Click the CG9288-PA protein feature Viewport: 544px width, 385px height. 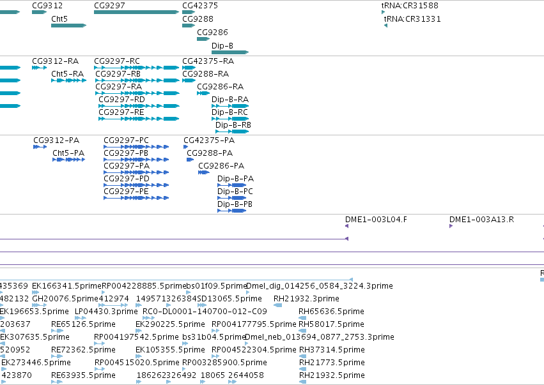point(190,160)
